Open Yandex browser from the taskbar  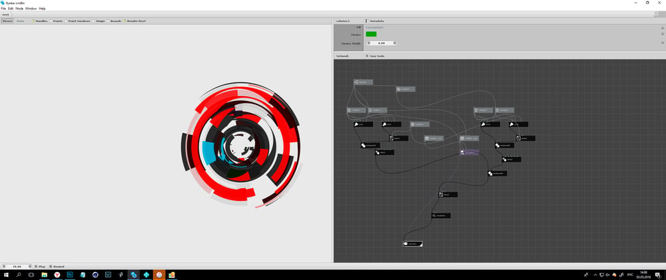coord(57,275)
